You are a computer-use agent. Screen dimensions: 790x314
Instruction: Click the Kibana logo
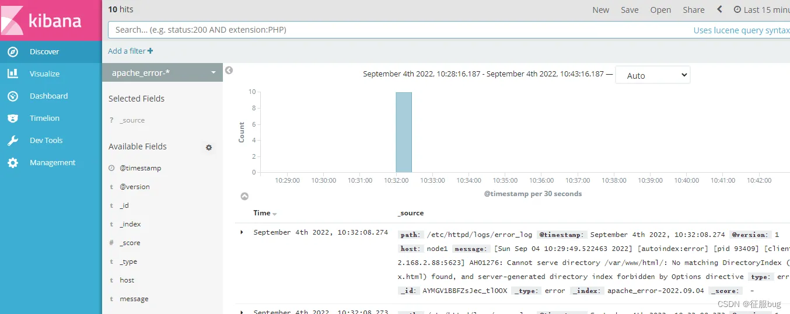51,20
